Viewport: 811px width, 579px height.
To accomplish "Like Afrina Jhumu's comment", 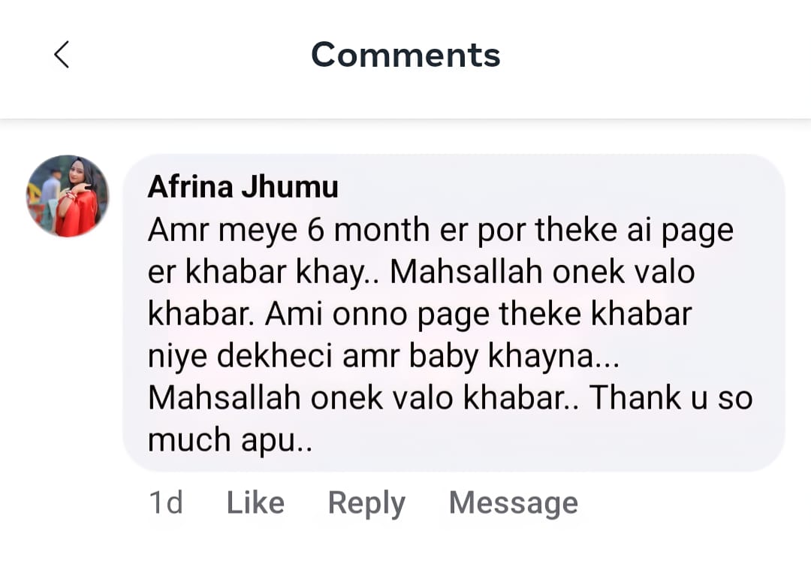I will coord(255,503).
